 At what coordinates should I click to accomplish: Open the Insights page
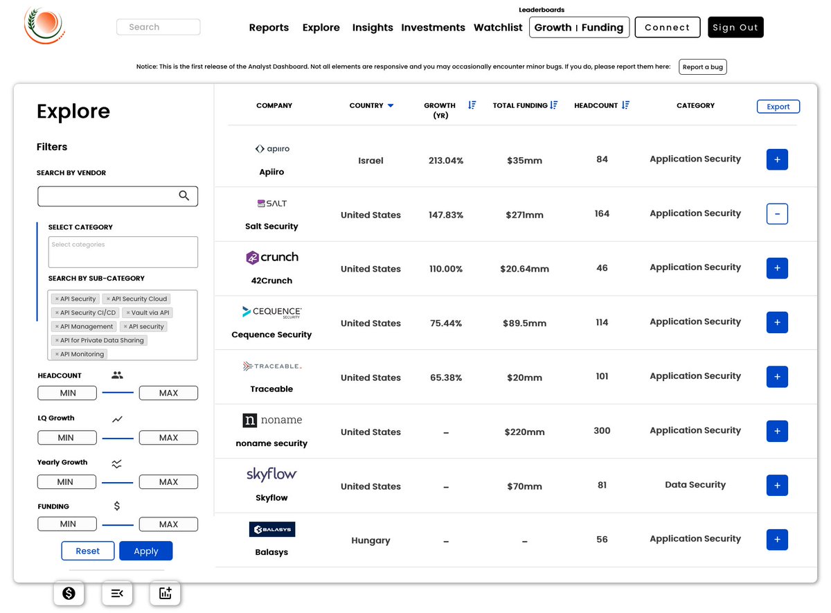coord(373,28)
